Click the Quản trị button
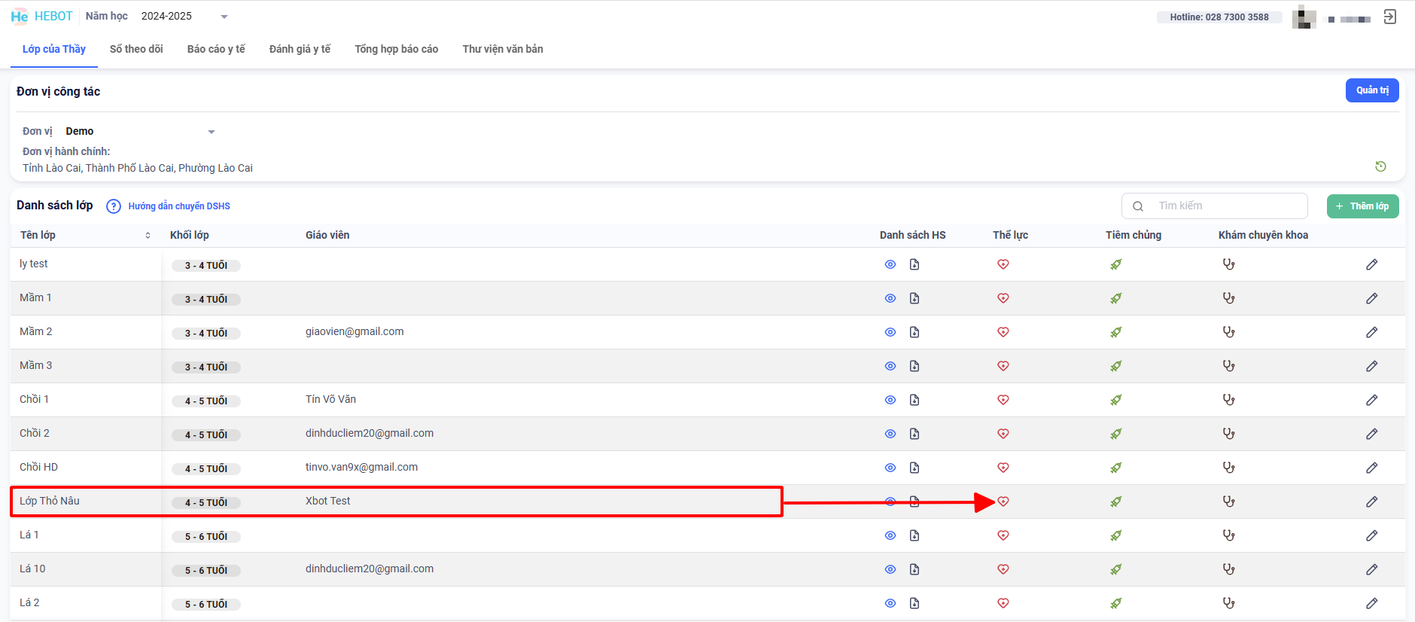1415x622 pixels. pos(1372,90)
